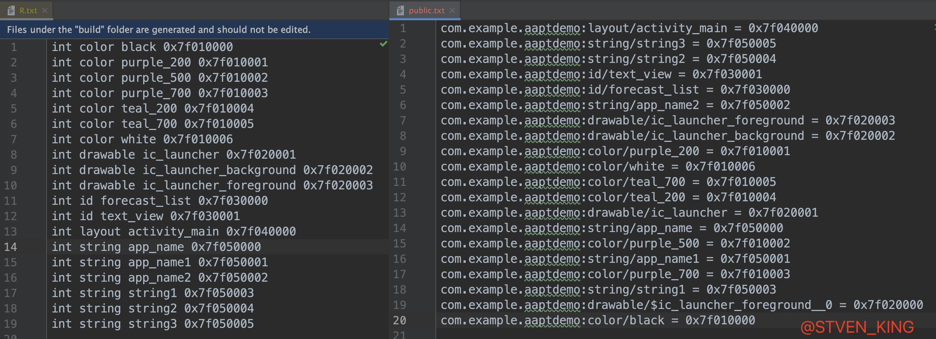Click line number 10 in public.txt gutter

(x=400, y=167)
